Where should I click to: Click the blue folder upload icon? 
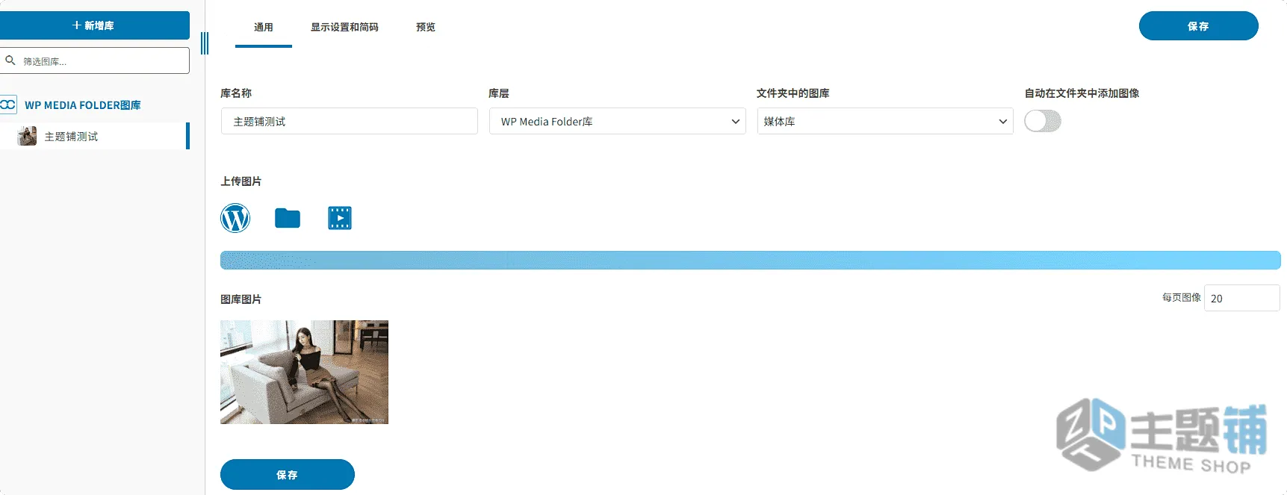pyautogui.click(x=288, y=218)
